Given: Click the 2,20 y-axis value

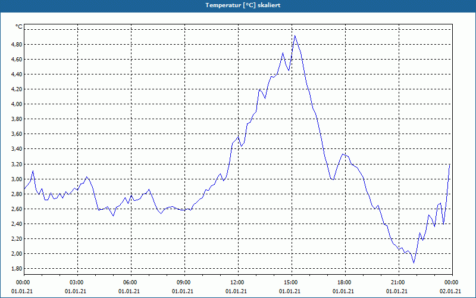Looking at the screenshot, I should point(17,239).
